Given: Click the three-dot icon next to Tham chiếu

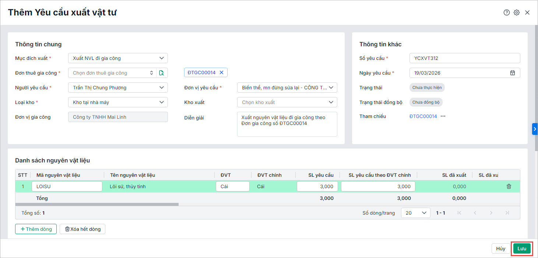Looking at the screenshot, I should (x=443, y=116).
